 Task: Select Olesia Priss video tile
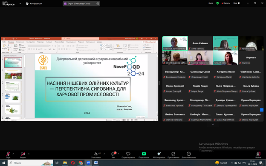click(226, 43)
